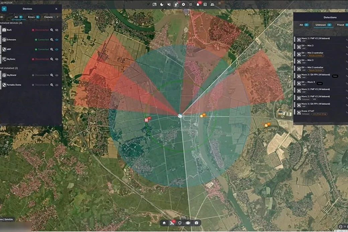Select the SkySonic device row
This screenshot has height=232, width=348.
(x=30, y=59)
